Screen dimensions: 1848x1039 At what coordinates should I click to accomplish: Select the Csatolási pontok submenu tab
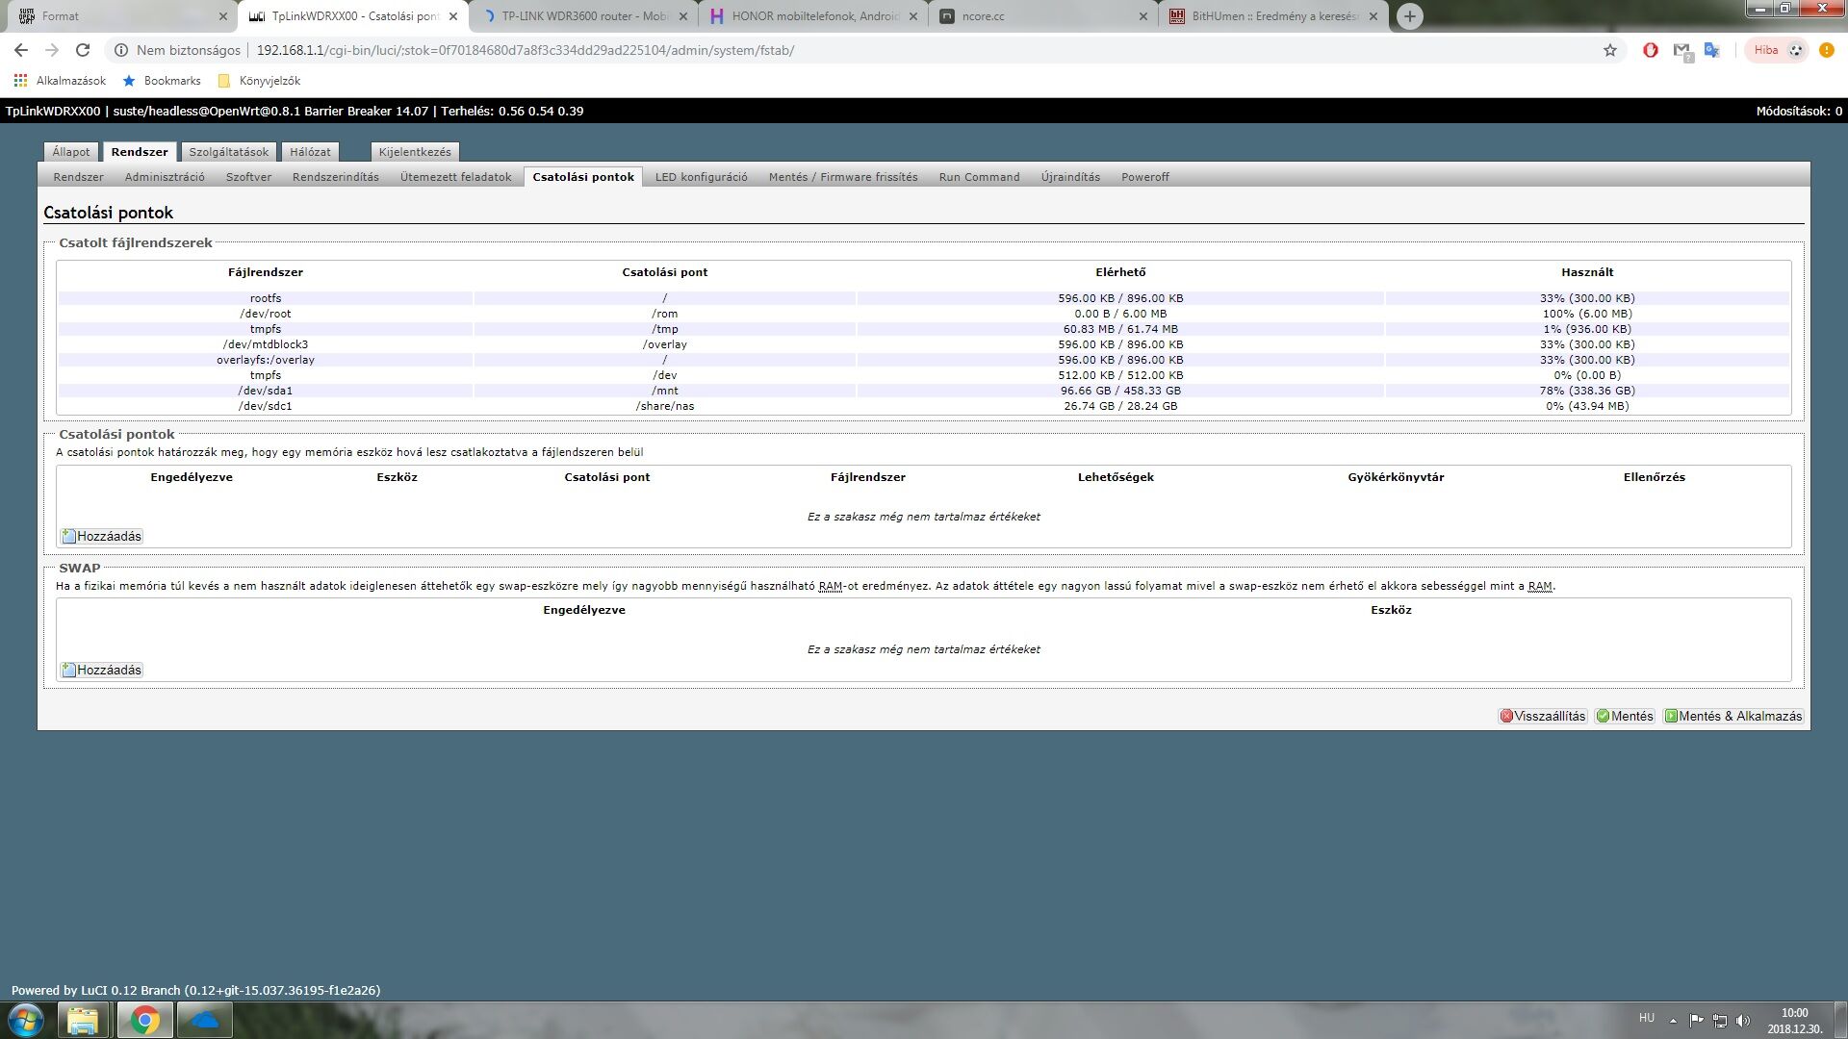(583, 177)
